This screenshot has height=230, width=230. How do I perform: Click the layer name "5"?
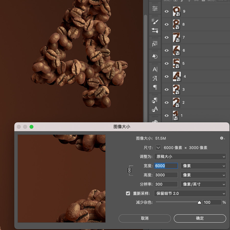[x=183, y=64]
